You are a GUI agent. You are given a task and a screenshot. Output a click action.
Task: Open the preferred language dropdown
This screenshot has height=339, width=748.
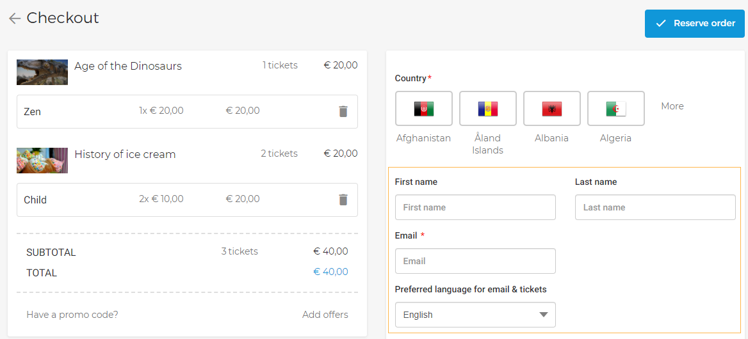click(475, 315)
